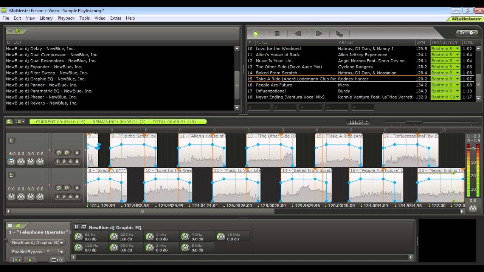Select NewBlue dj Delay in the effect list
The image size is (484, 272).
pos(40,49)
